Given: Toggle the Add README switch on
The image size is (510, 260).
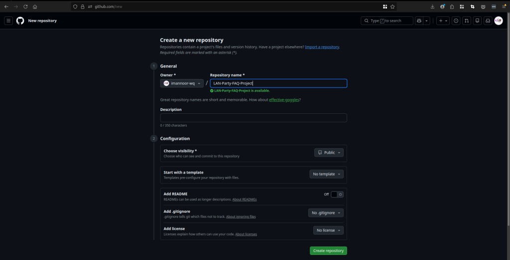Looking at the screenshot, I should [x=337, y=194].
